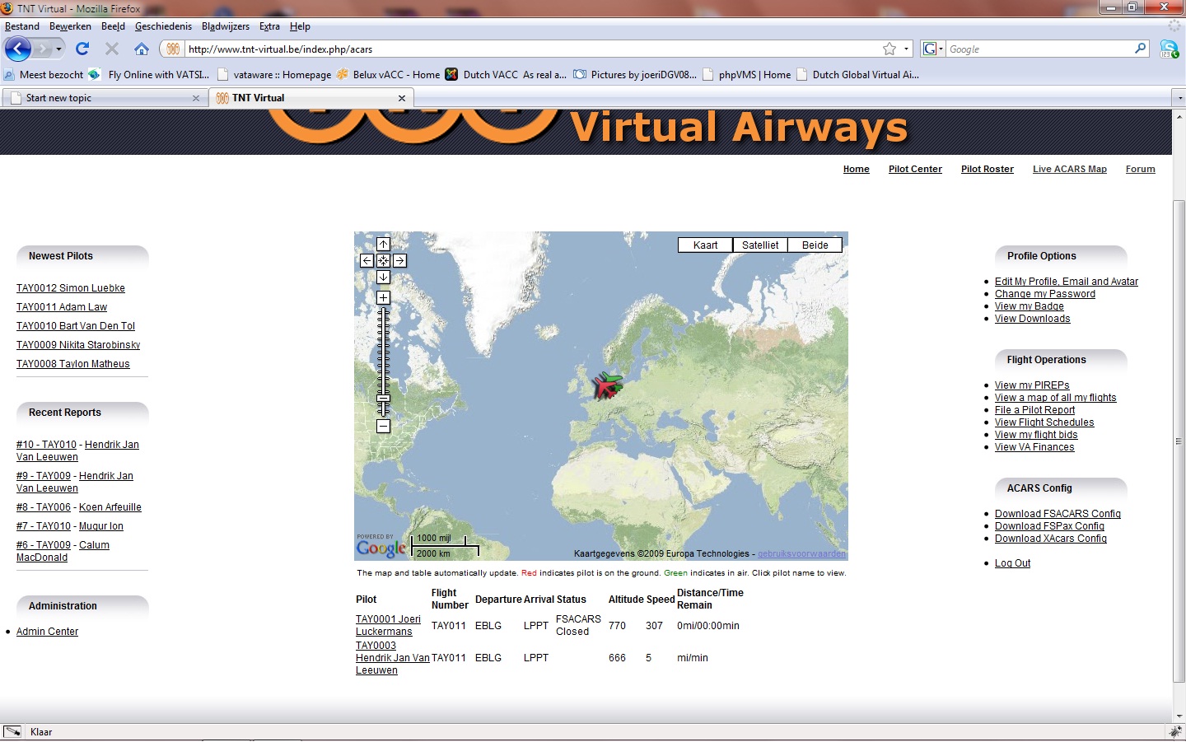Screen dimensions: 1186x742
Task: Switch map to Kaart view
Action: (x=705, y=245)
